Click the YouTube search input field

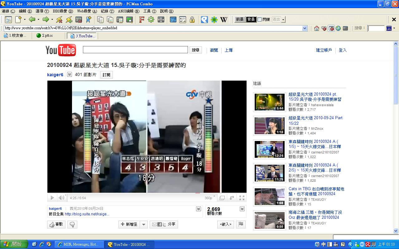tap(135, 50)
